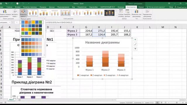187x105 pixels.
Task: Select the Фірма 2 stacked column bar
Action: coord(105,59)
